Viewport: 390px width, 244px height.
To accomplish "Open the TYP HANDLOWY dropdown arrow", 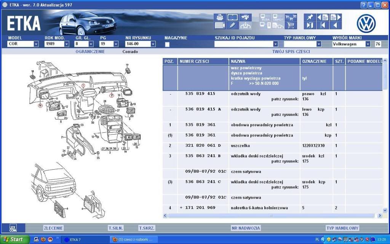I will 319,44.
